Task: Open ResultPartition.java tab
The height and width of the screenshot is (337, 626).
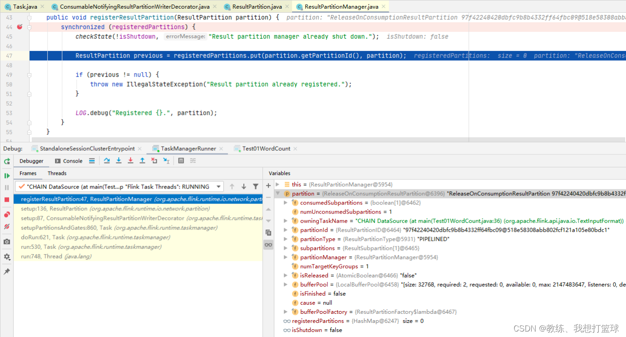Action: (x=257, y=7)
